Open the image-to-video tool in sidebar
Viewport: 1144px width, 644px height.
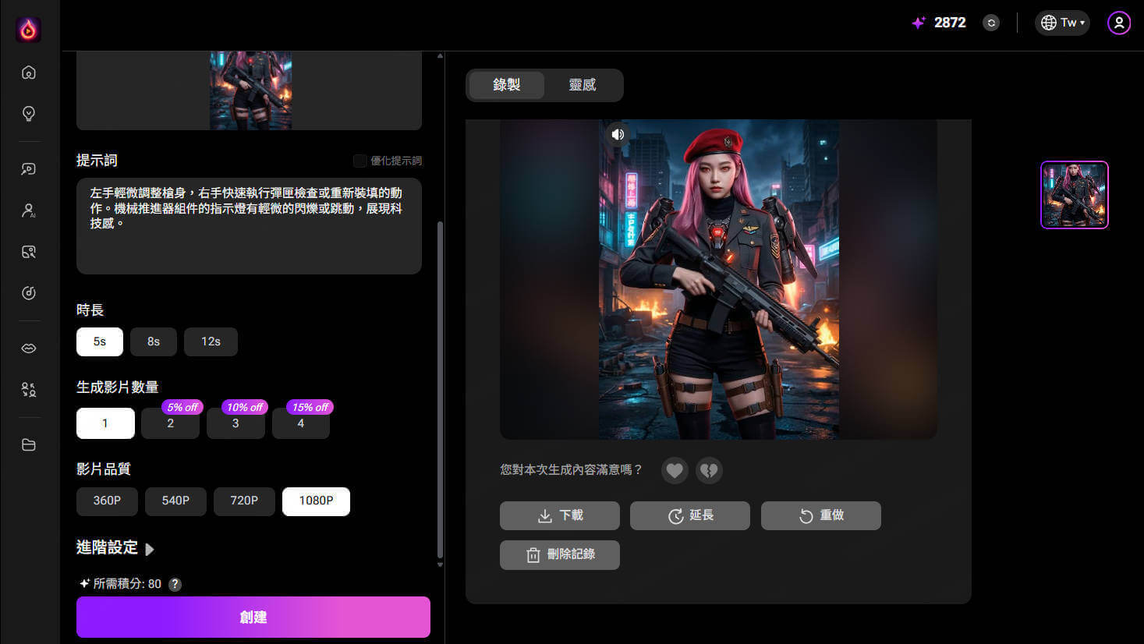pos(28,168)
